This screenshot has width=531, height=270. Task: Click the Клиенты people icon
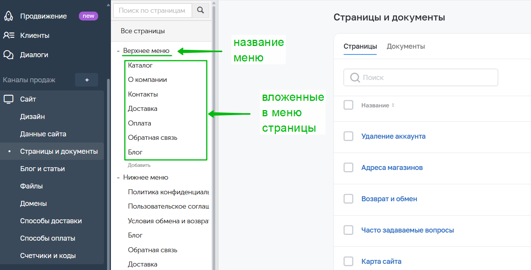pyautogui.click(x=9, y=36)
